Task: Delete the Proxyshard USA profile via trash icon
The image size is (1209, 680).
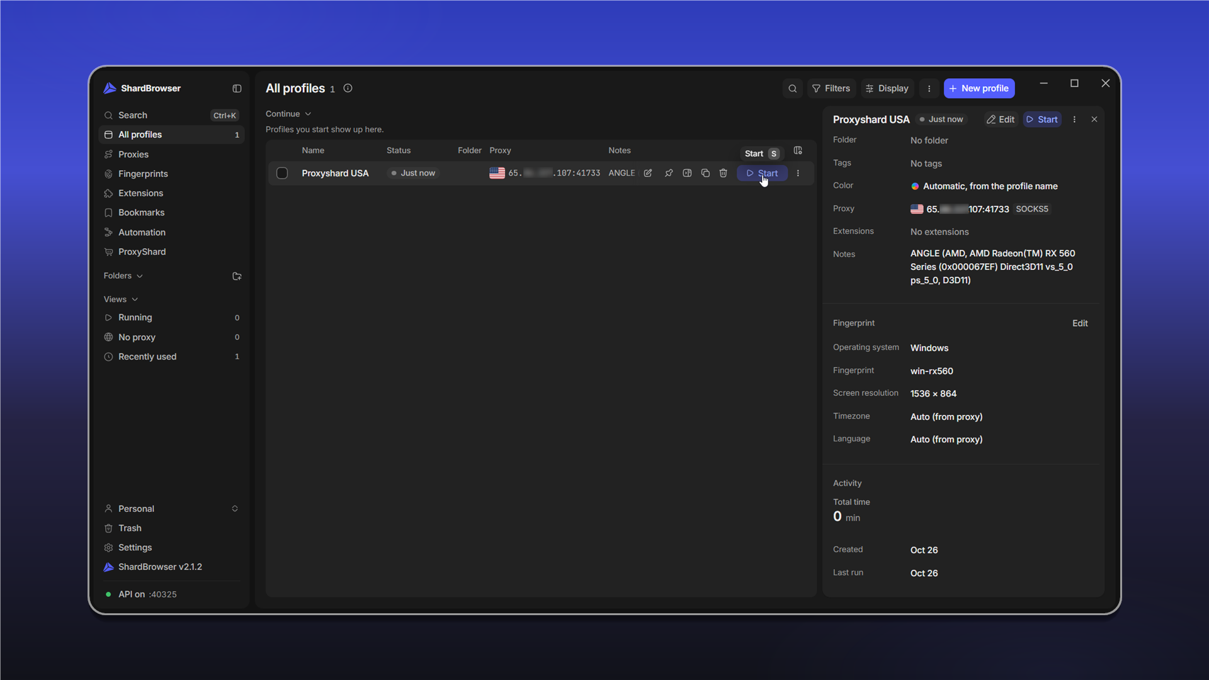Action: [x=723, y=173]
